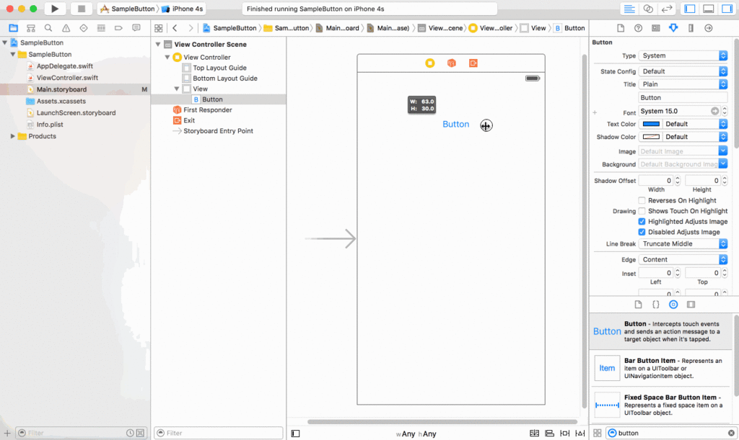Open the Identity inspector tab
The height and width of the screenshot is (440, 739).
(655, 28)
